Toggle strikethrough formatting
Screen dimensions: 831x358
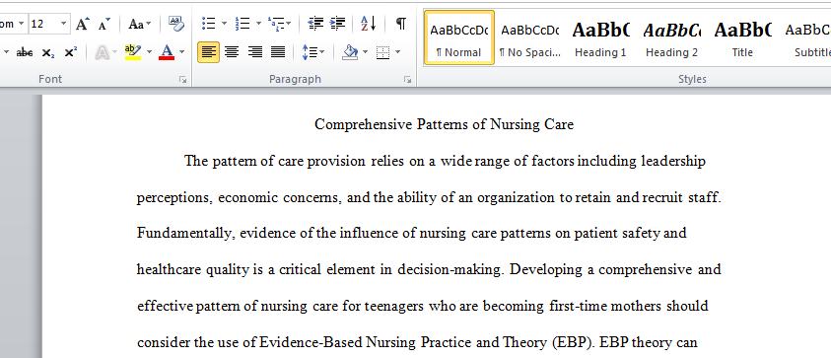coord(25,52)
